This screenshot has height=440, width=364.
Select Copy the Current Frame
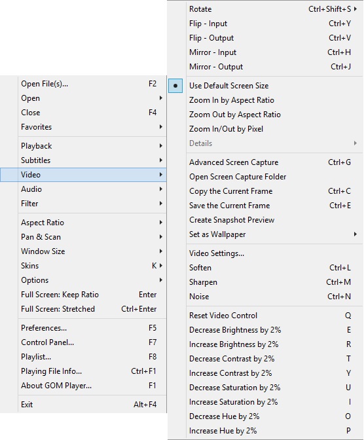click(x=266, y=191)
